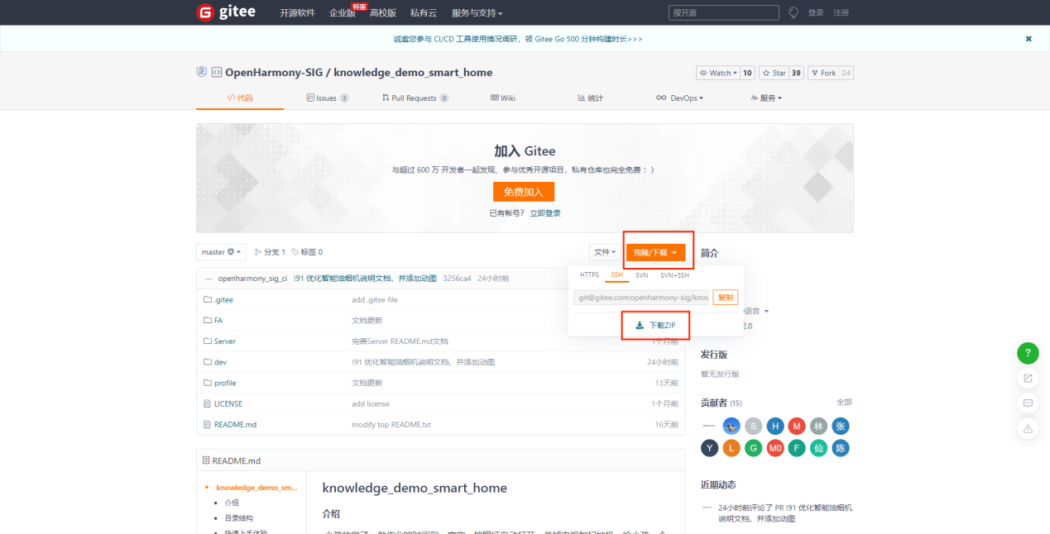Click 注册 in the header

coord(841,12)
